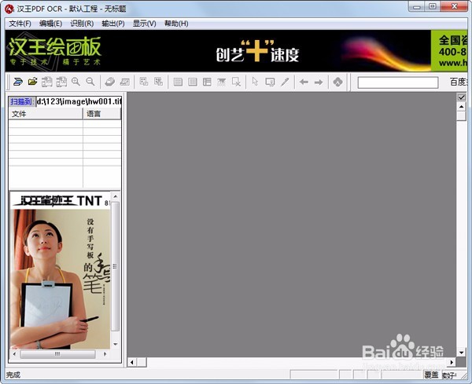Screen dimensions: 472x384
Task: Click the screen capture recognition icon
Action: click(270, 82)
